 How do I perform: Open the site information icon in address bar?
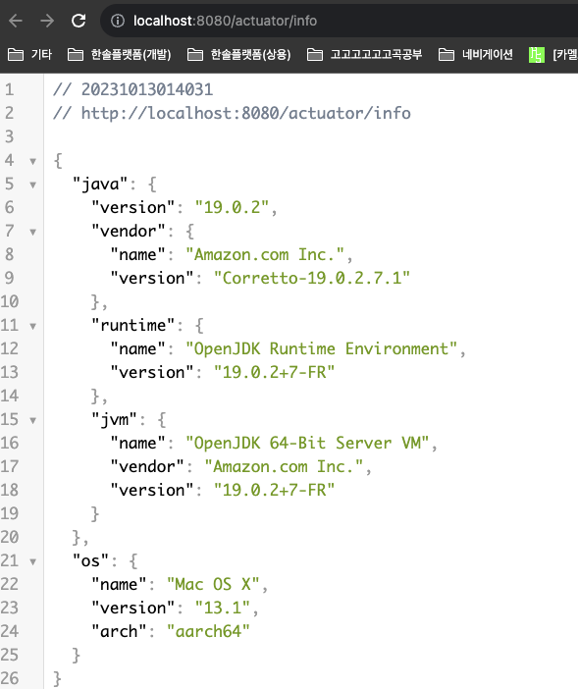coord(118,21)
